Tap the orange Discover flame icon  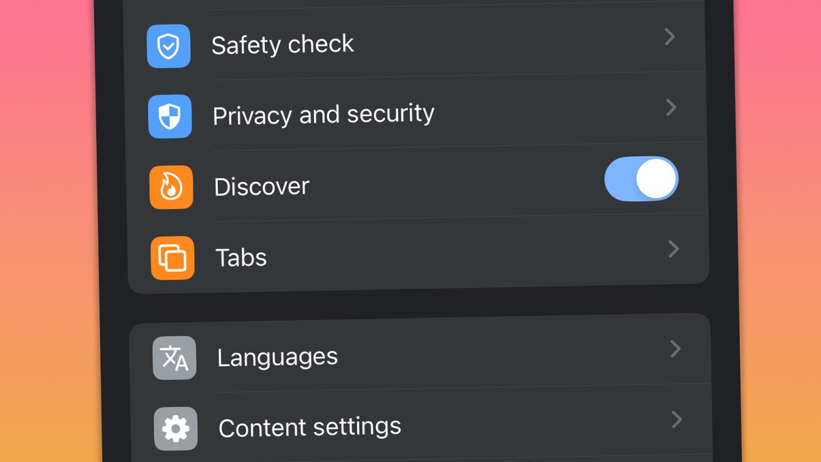171,187
